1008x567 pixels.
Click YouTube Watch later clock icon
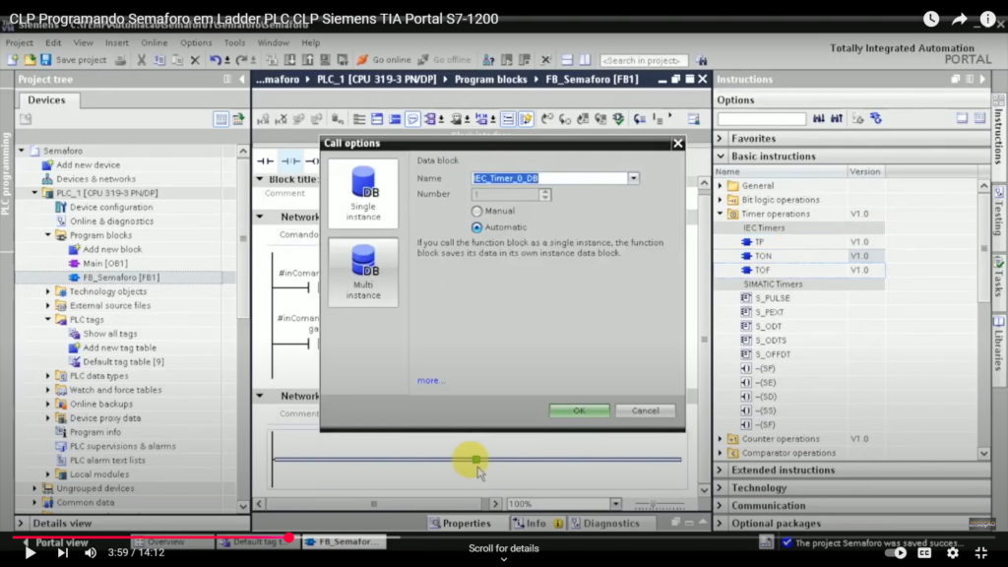[x=931, y=19]
